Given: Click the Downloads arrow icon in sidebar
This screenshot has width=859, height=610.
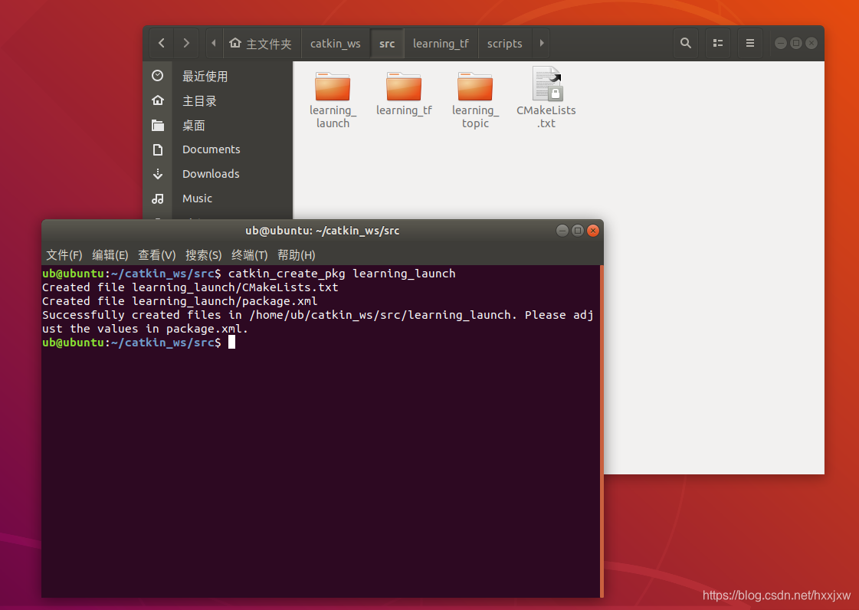Looking at the screenshot, I should click(158, 174).
